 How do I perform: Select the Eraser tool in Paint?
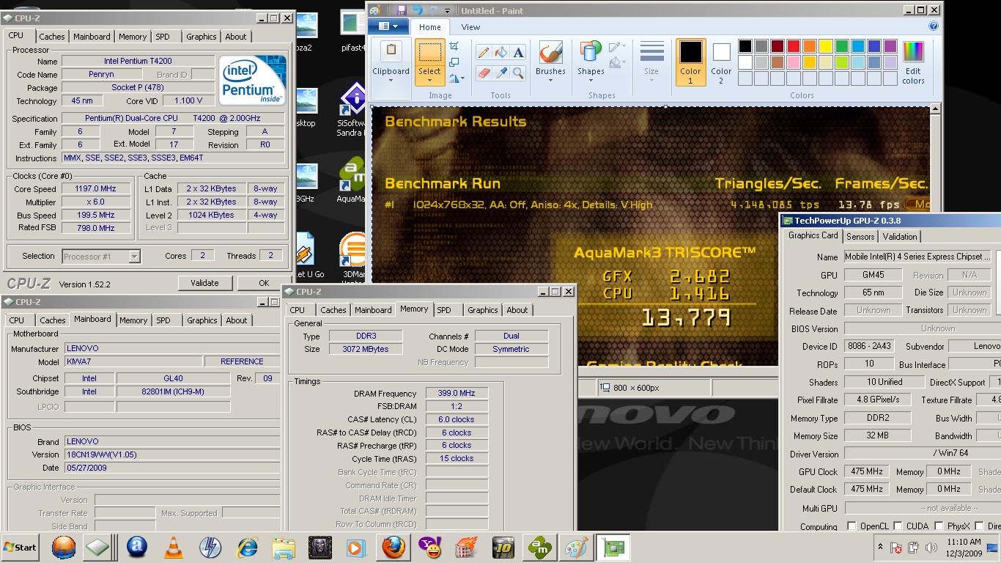(483, 73)
